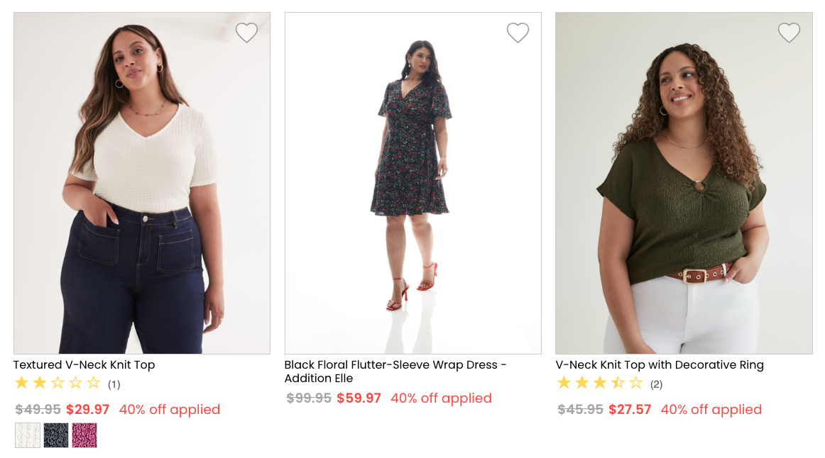Select the pink patterned color swatch
The image size is (825, 458).
click(x=85, y=435)
